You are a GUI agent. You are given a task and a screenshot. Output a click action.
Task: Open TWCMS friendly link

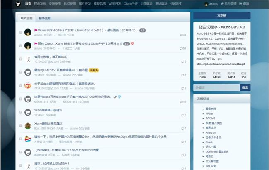pyautogui.click(x=210, y=118)
